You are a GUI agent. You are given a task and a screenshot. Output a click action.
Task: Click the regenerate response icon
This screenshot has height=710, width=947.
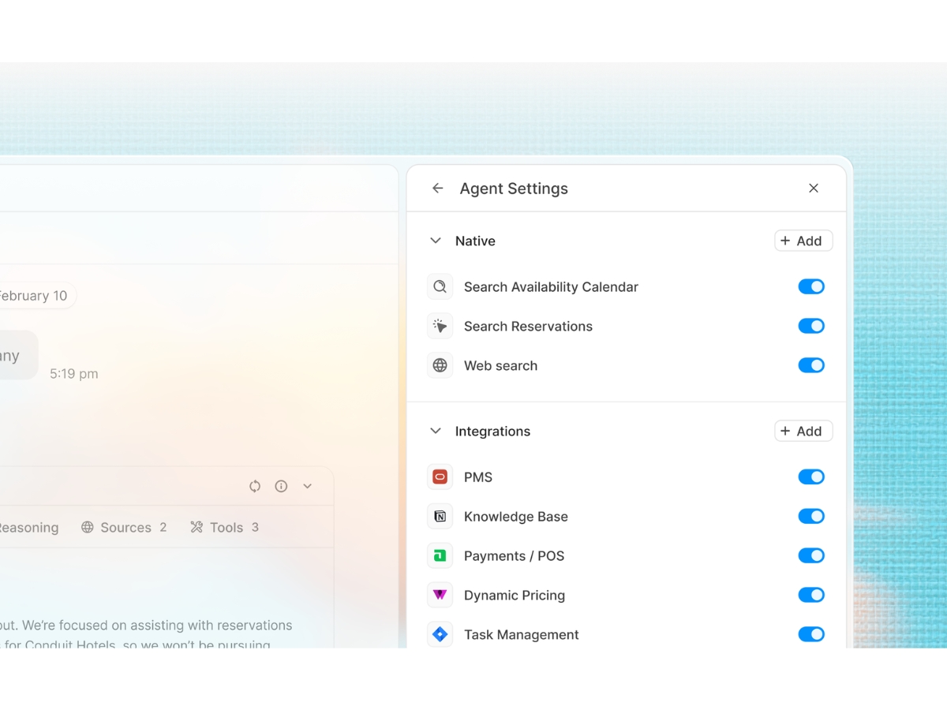tap(255, 486)
